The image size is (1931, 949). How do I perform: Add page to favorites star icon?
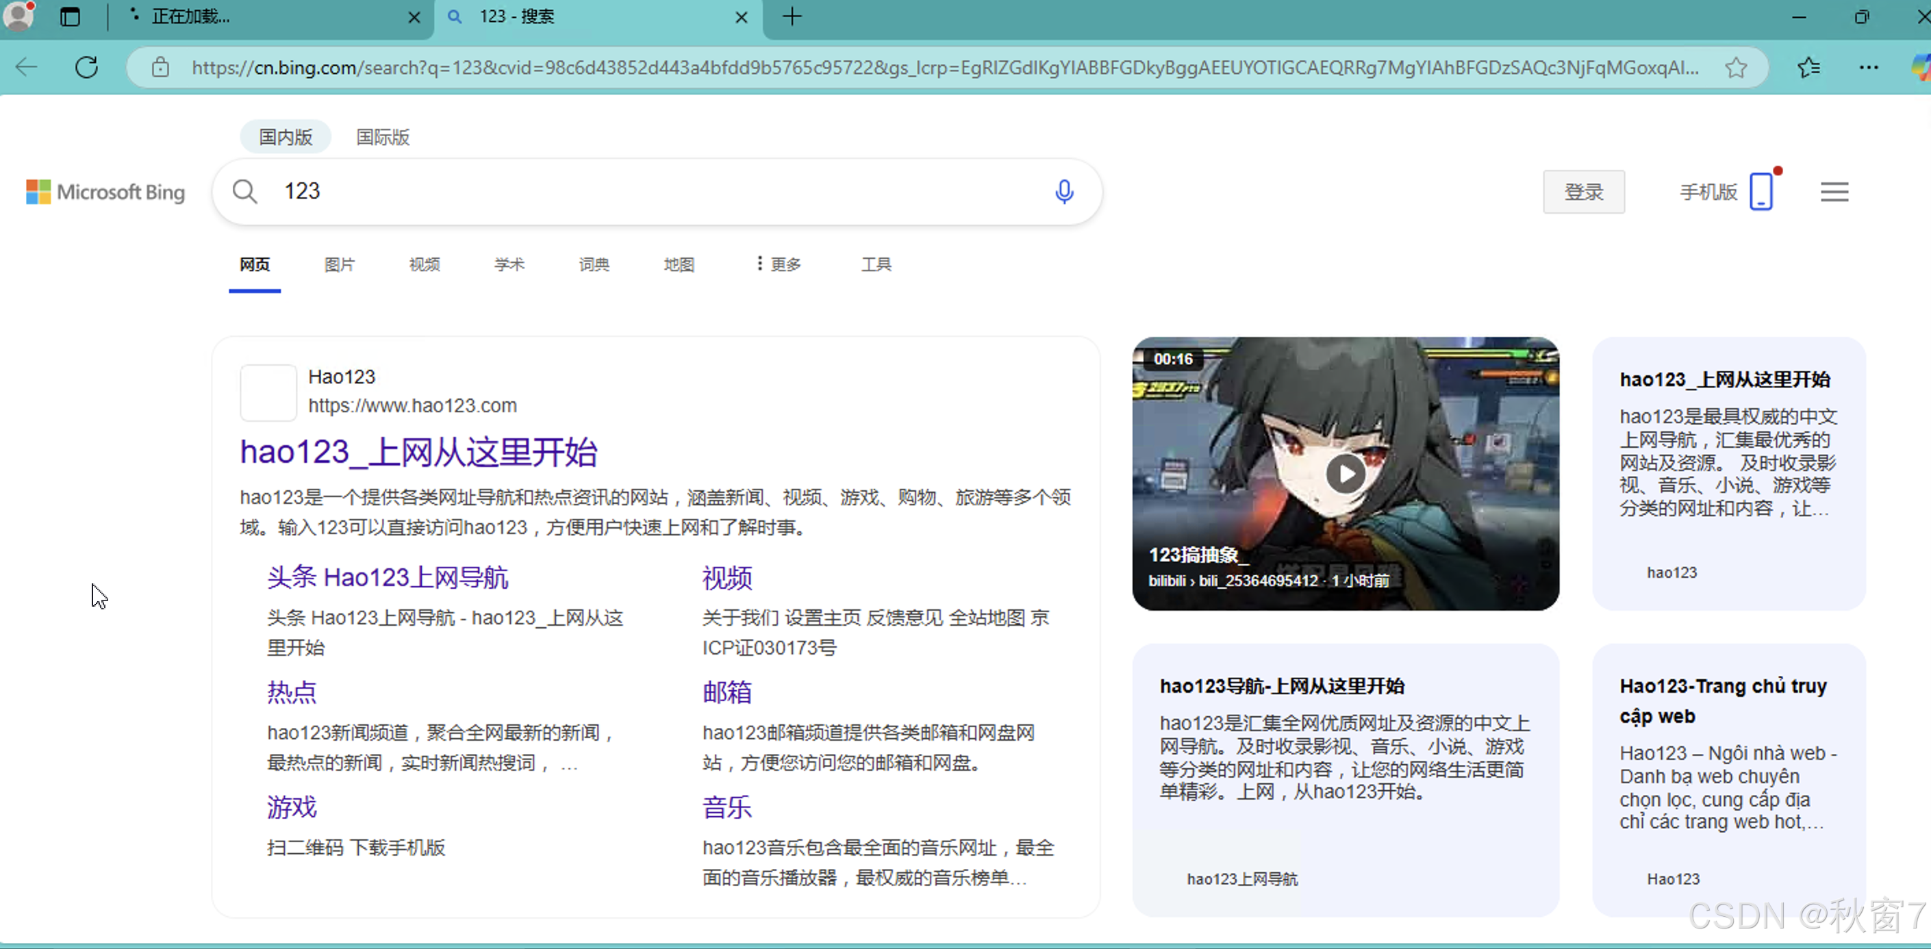click(x=1736, y=68)
